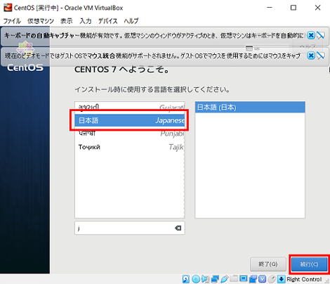Click the hard disk activity status icon
The image size is (330, 284).
186,279
